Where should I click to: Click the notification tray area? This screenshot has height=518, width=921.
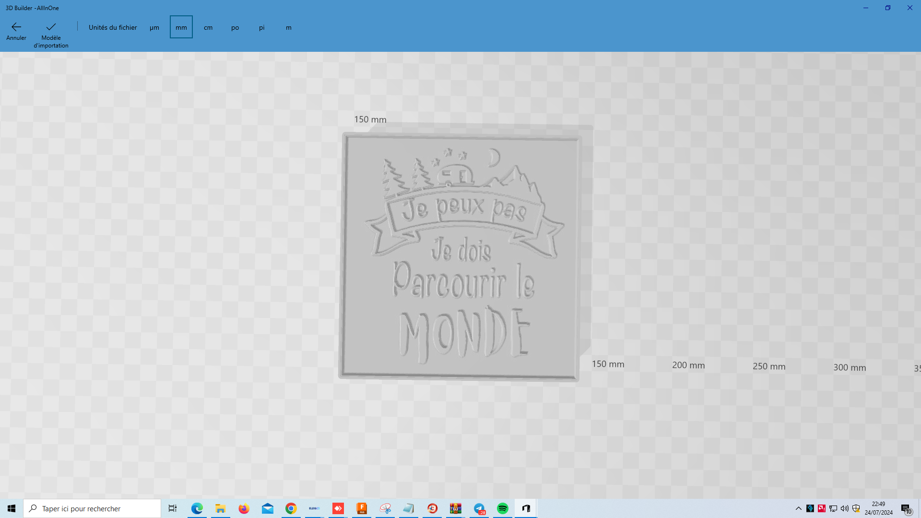(x=909, y=508)
